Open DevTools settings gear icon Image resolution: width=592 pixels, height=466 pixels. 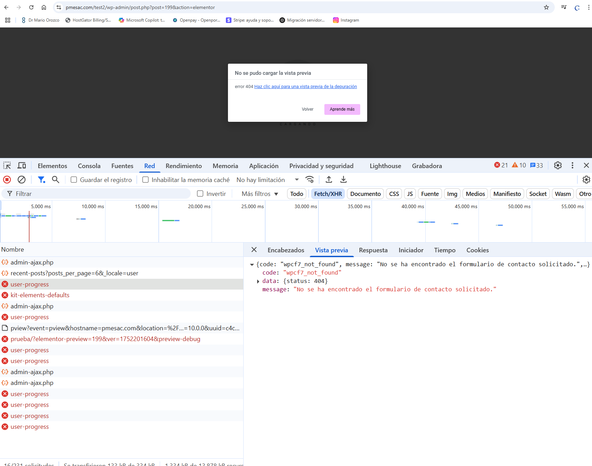coord(558,166)
